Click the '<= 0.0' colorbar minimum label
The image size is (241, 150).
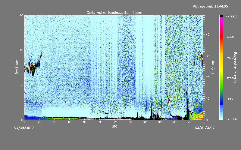[x=231, y=119]
